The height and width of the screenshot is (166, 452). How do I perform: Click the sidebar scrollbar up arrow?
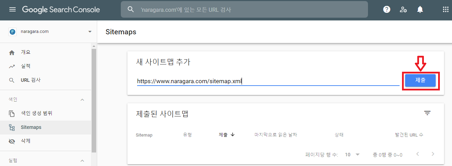(93, 46)
